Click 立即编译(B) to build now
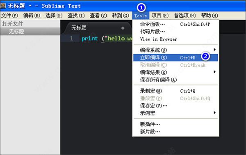 [x=175, y=57]
